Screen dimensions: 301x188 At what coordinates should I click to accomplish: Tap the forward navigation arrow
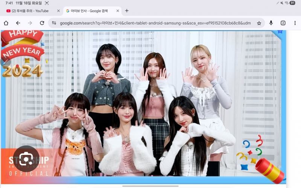tap(30, 23)
